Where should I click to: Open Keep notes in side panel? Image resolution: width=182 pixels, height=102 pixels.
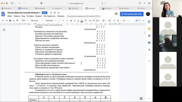pos(149,29)
